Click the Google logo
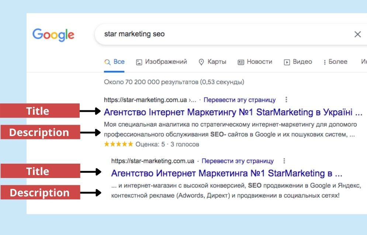Image resolution: width=367 pixels, height=235 pixels. pos(53,35)
